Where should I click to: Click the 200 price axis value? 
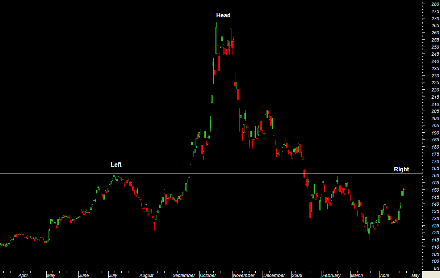[435, 119]
